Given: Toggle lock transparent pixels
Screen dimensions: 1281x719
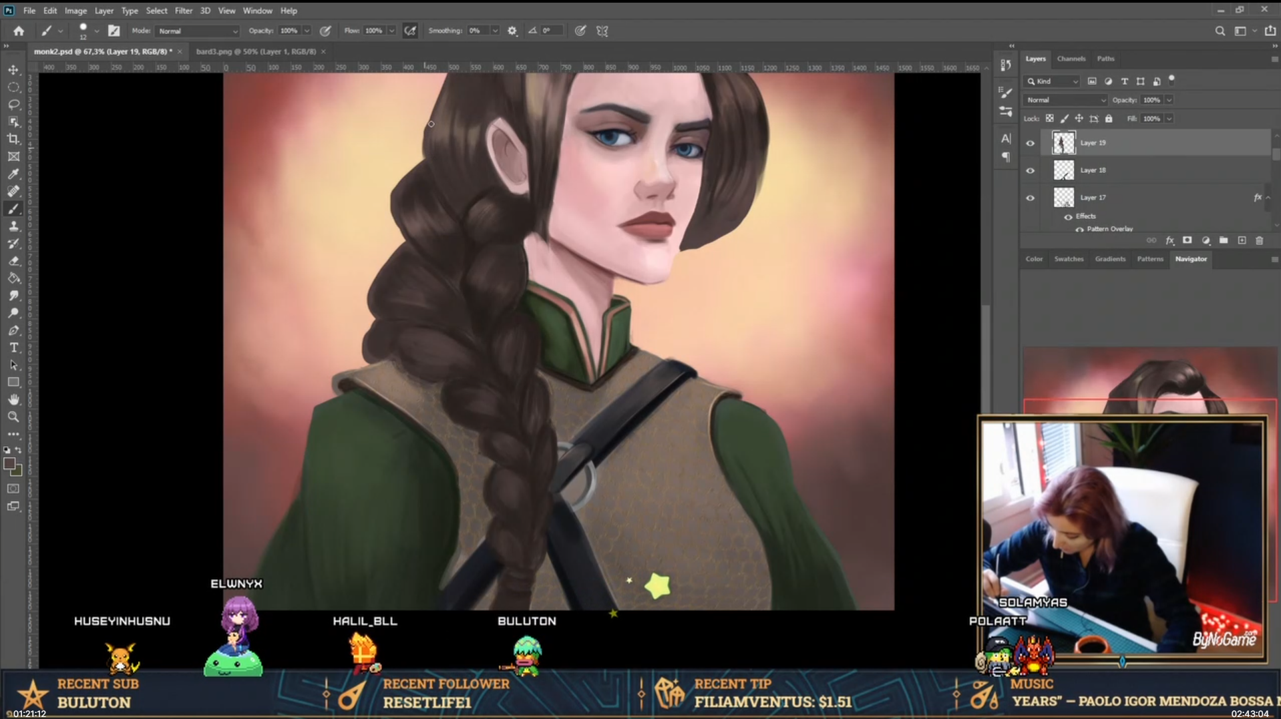Looking at the screenshot, I should [x=1049, y=119].
